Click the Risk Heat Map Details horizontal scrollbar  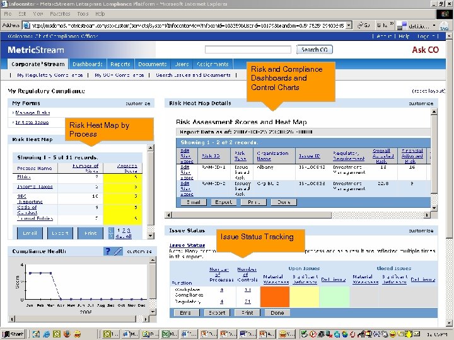pos(298,215)
